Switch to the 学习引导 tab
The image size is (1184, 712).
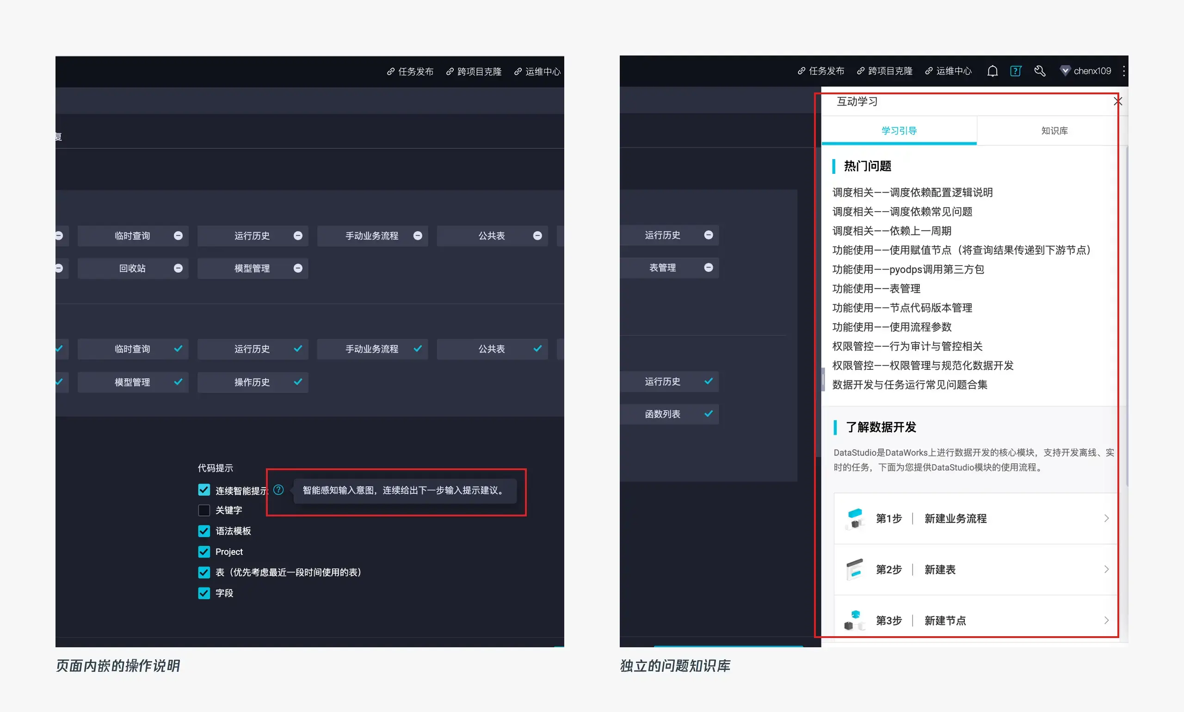coord(899,130)
